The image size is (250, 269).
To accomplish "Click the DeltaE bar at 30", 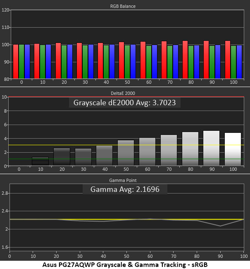I will coord(83,157).
